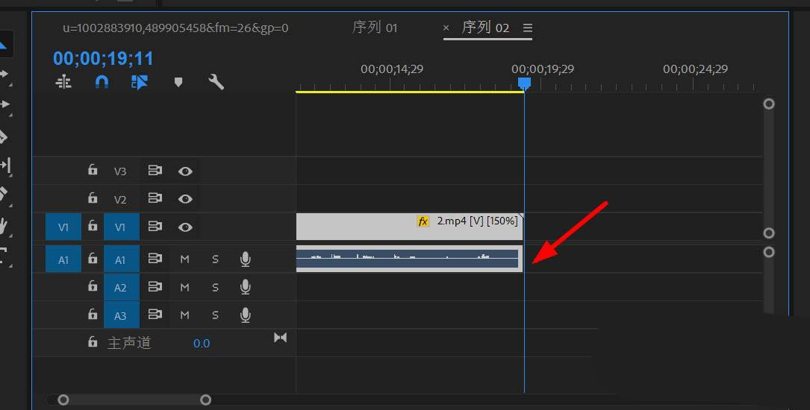Enable voice-over record on A2
810x410 pixels.
(x=246, y=287)
